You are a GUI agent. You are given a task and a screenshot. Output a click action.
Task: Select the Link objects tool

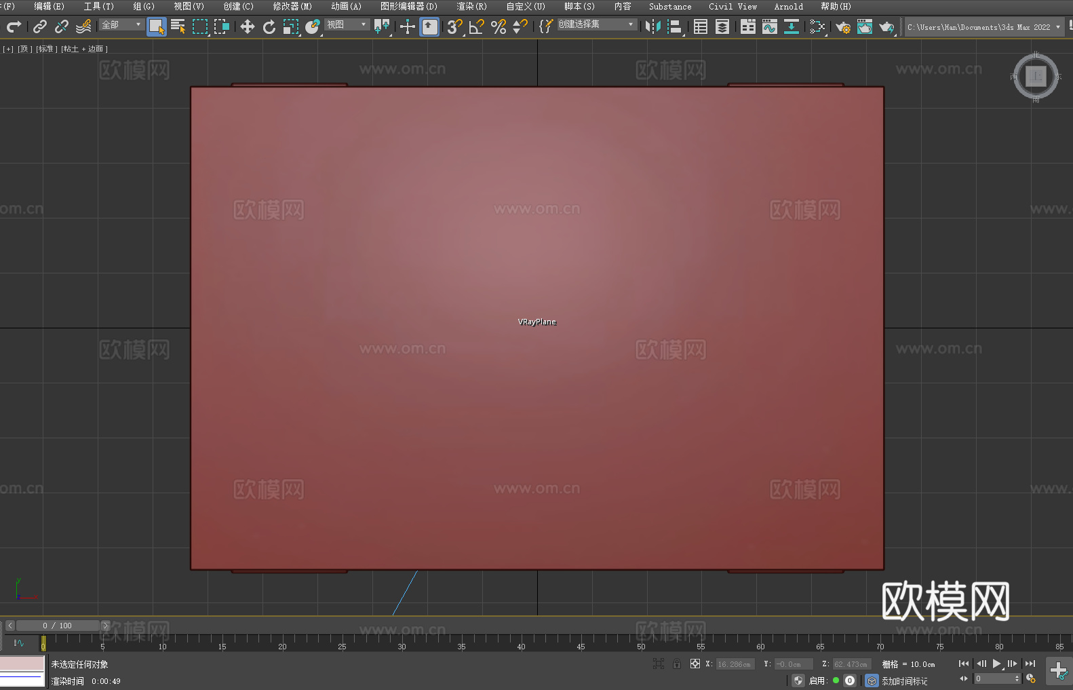[x=40, y=26]
